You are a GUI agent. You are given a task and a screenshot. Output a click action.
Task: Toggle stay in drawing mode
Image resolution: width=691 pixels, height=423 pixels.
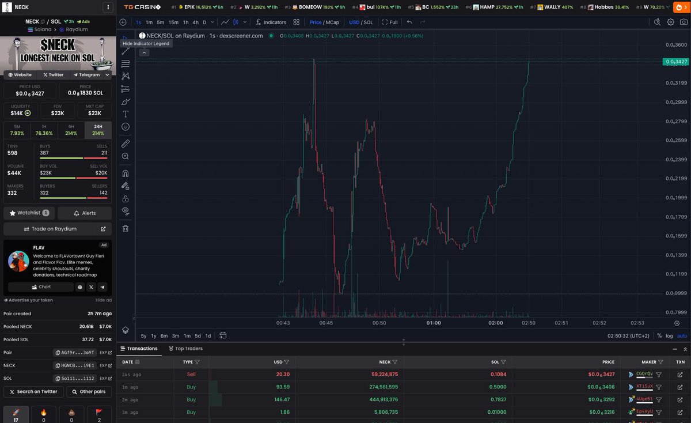126,186
